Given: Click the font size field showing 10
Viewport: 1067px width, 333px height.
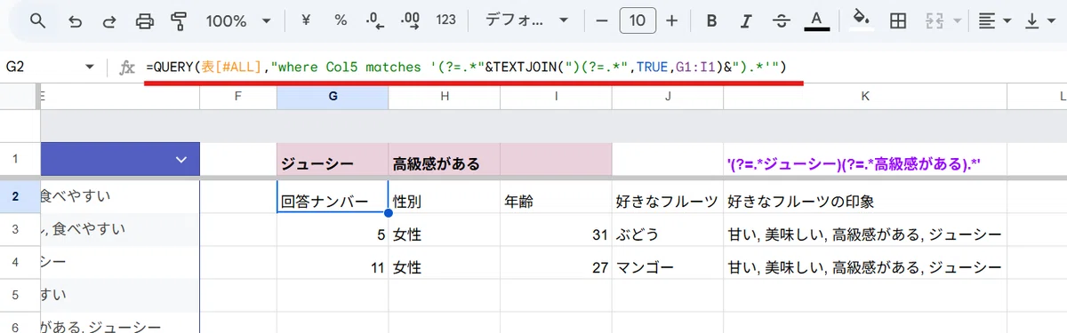Looking at the screenshot, I should (x=638, y=20).
